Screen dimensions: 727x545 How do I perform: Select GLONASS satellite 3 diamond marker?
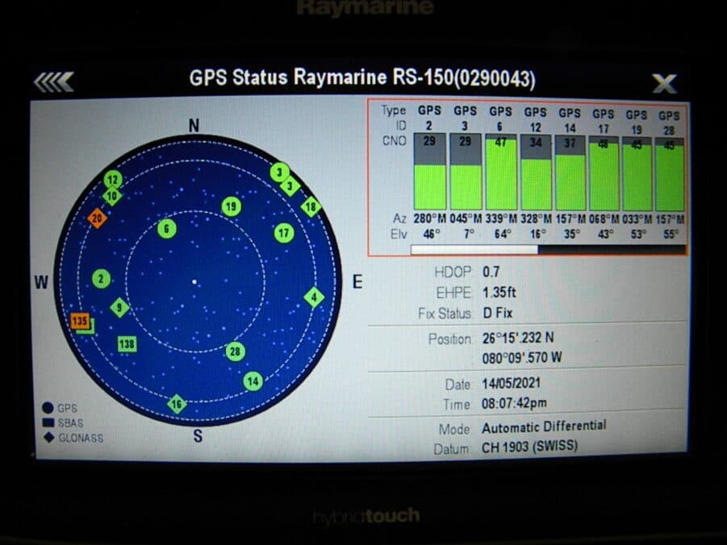[290, 186]
